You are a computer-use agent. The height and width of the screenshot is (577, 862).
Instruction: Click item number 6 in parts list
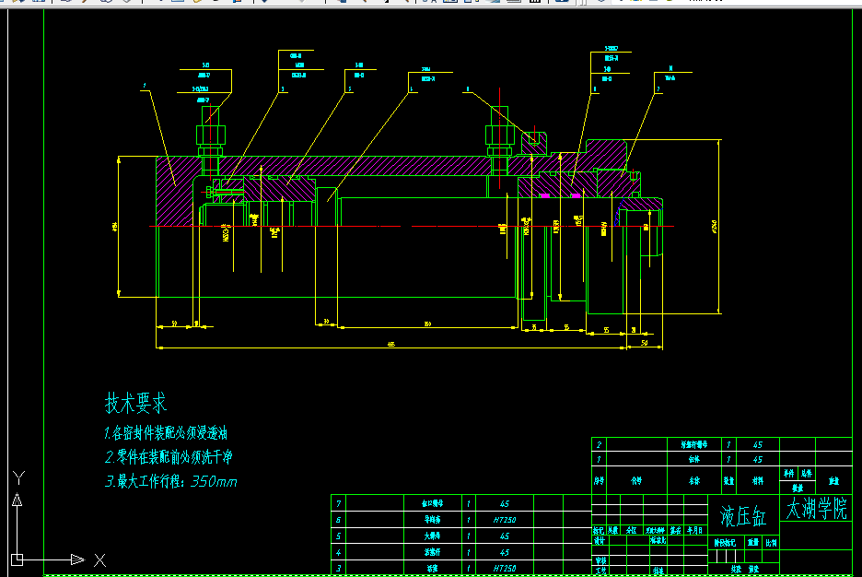(x=339, y=519)
